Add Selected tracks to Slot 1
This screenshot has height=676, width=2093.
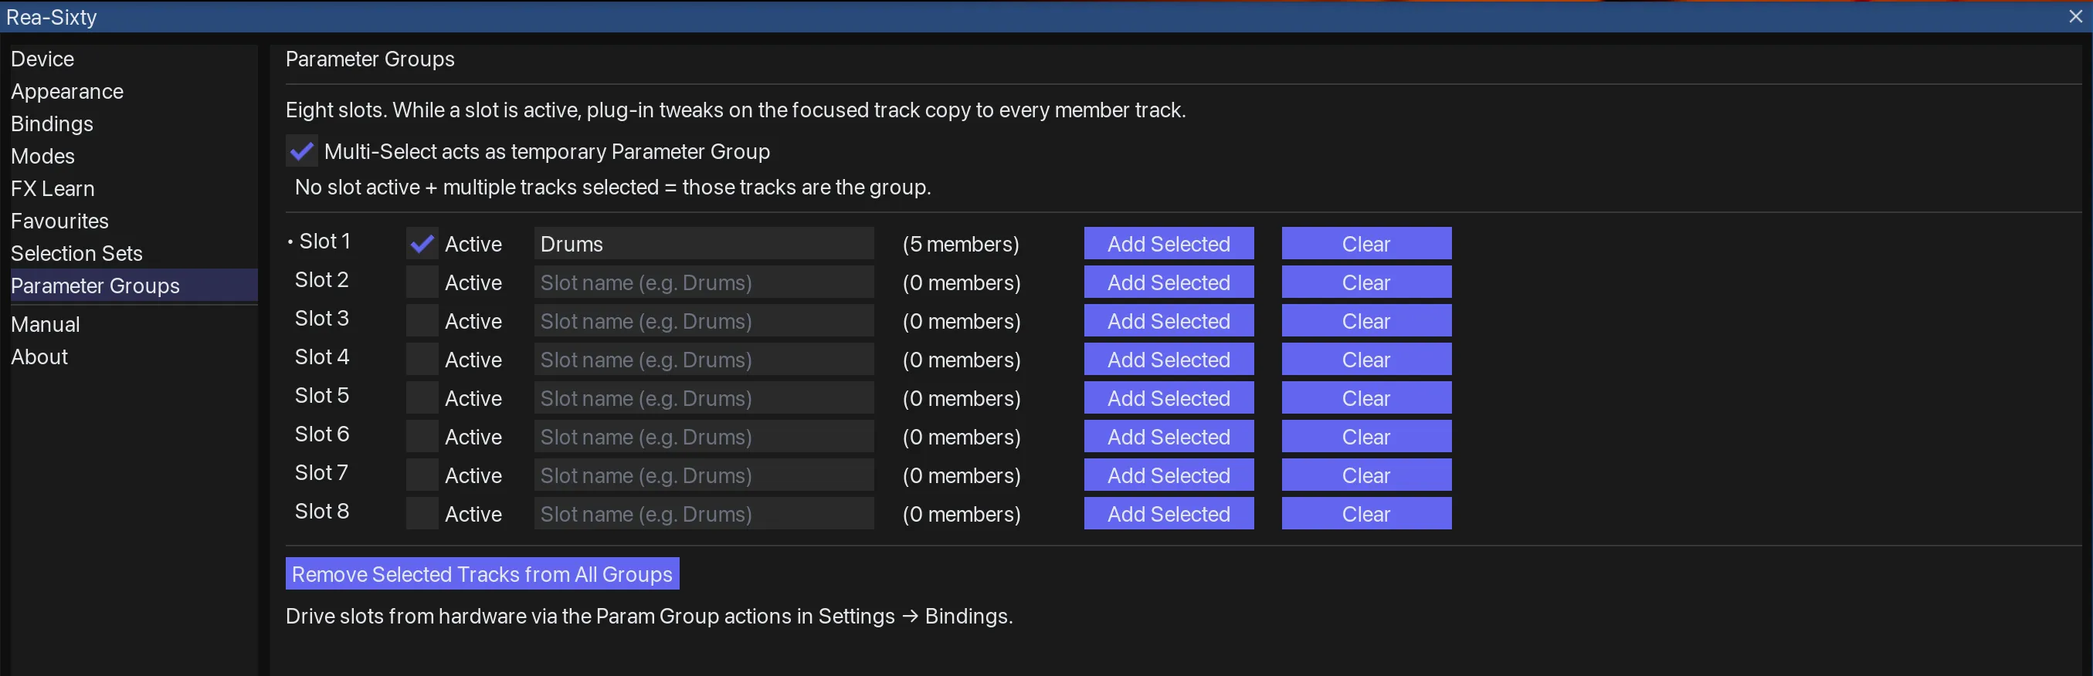[1169, 243]
